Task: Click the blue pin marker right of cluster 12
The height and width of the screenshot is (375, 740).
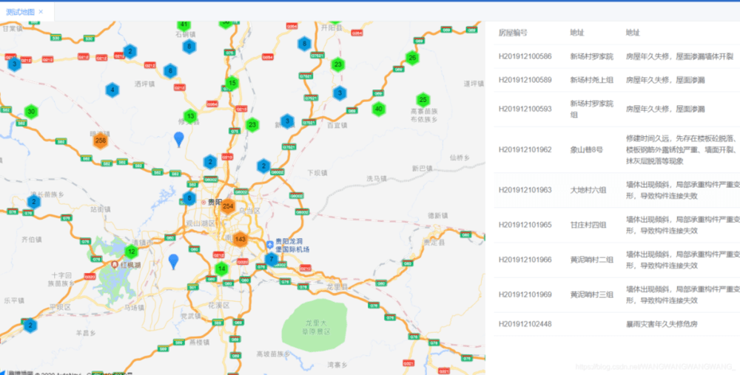Action: click(x=174, y=260)
